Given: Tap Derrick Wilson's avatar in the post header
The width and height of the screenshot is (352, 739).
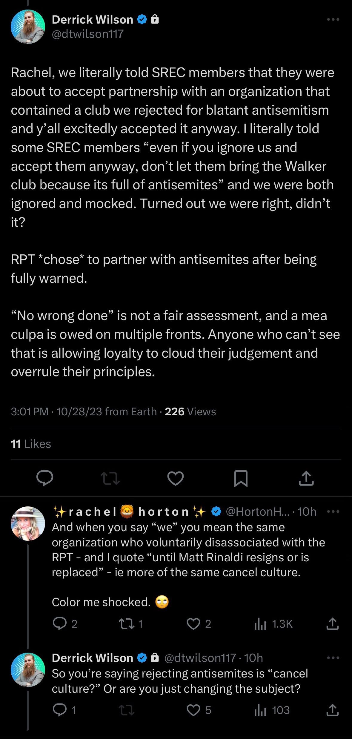Looking at the screenshot, I should pyautogui.click(x=28, y=27).
